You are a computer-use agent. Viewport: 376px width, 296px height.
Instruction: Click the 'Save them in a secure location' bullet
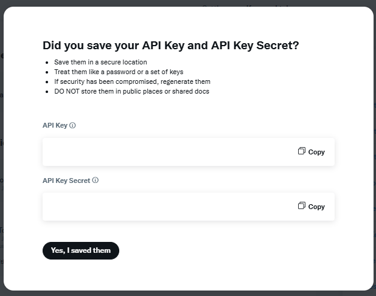100,62
